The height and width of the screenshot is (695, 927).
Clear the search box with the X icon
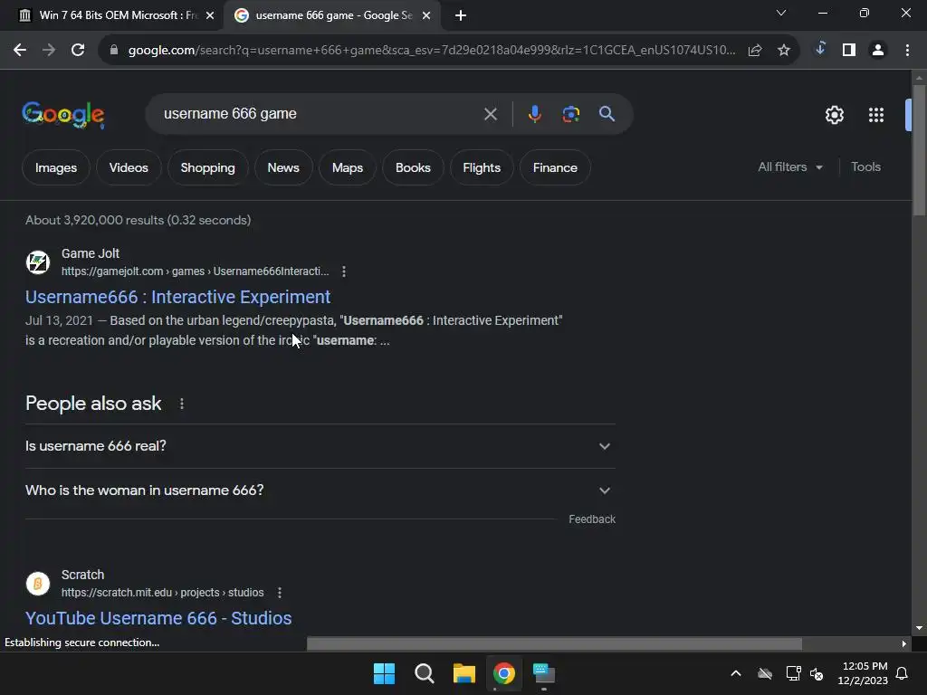pyautogui.click(x=490, y=114)
